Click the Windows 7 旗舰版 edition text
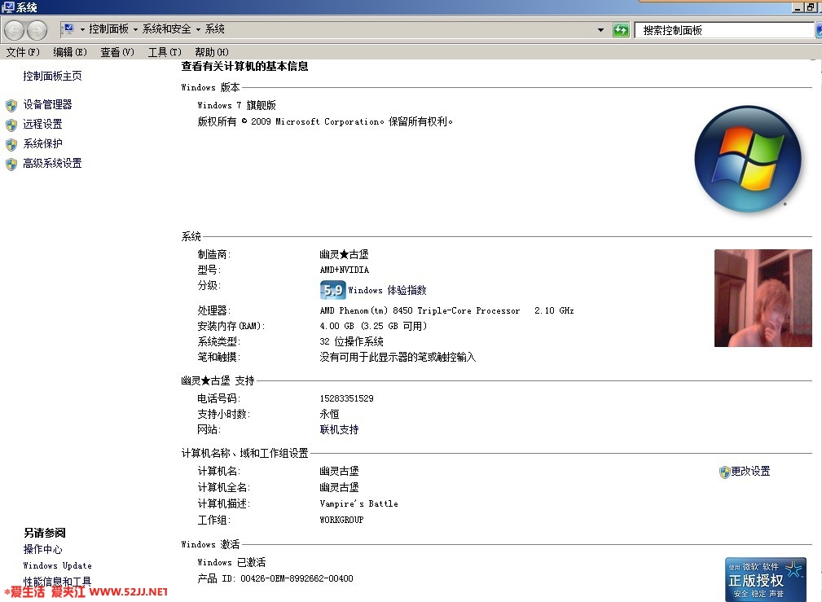The height and width of the screenshot is (602, 822). (236, 105)
